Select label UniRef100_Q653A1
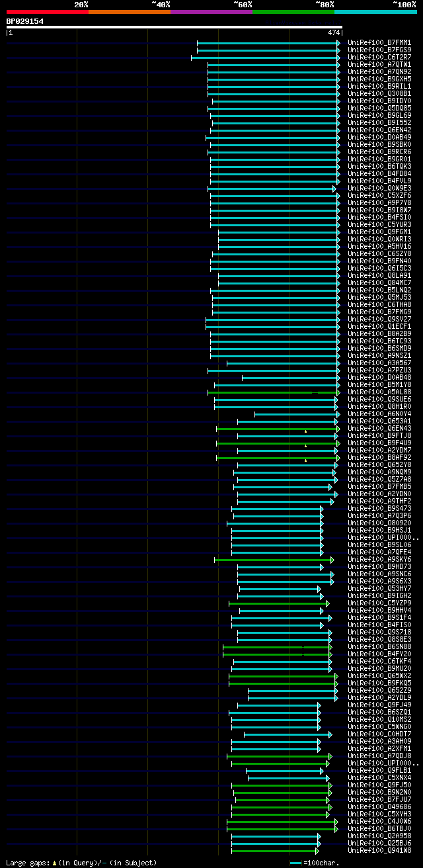Image resolution: width=423 pixels, height=868 pixels. point(379,421)
